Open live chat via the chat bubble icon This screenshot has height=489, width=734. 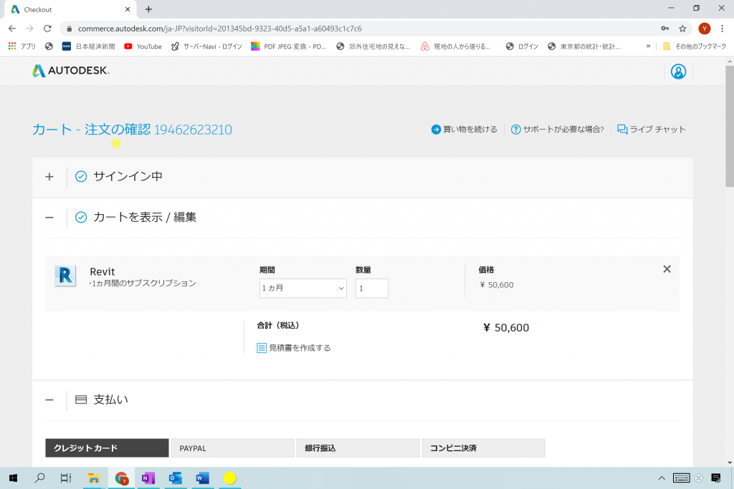point(621,130)
